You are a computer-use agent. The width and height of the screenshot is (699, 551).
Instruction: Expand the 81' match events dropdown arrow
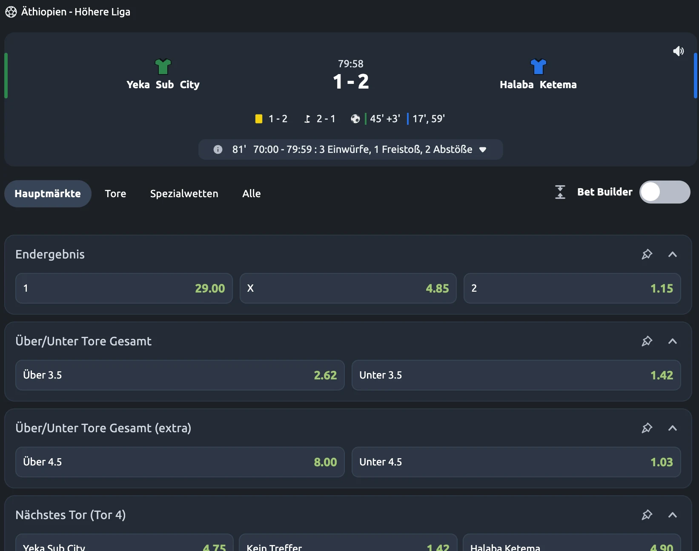(x=483, y=149)
